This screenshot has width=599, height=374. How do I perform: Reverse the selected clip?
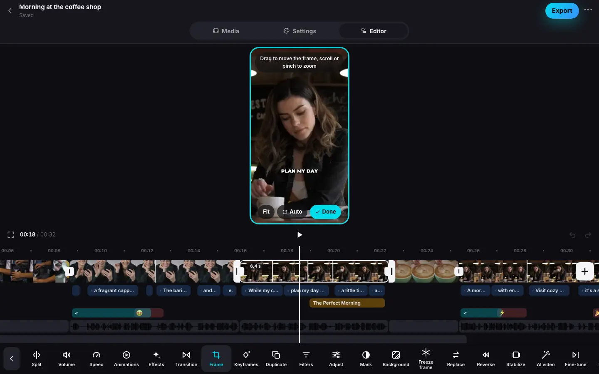pos(486,359)
